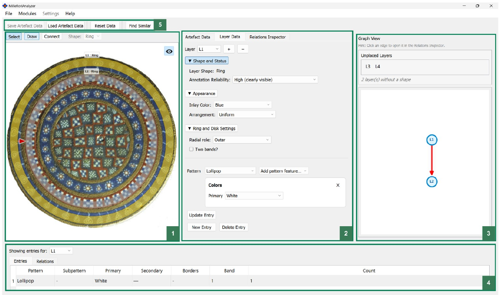Activate the Connect tool
Screen dimensions: 499x295
coord(52,36)
